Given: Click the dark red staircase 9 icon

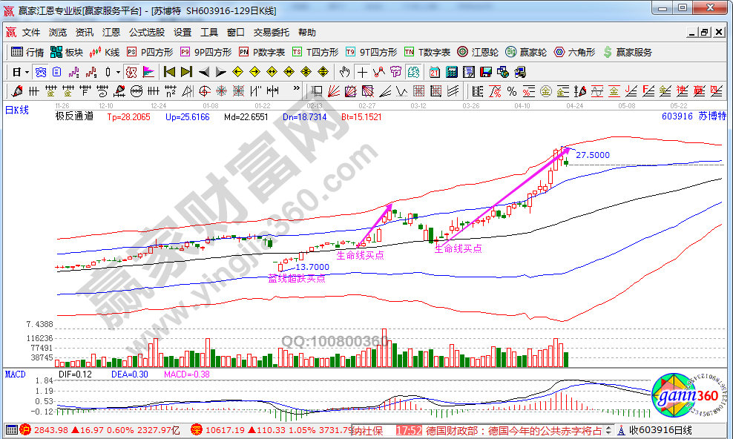Looking at the screenshot, I should [x=91, y=73].
